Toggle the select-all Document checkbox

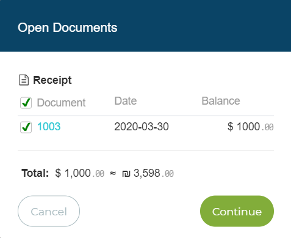tap(26, 103)
